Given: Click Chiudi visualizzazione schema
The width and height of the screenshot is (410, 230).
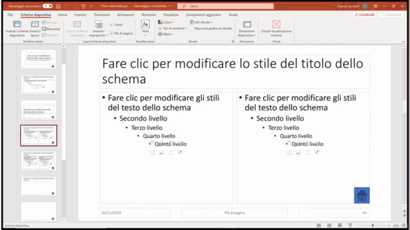Looking at the screenshot, I should [276, 28].
